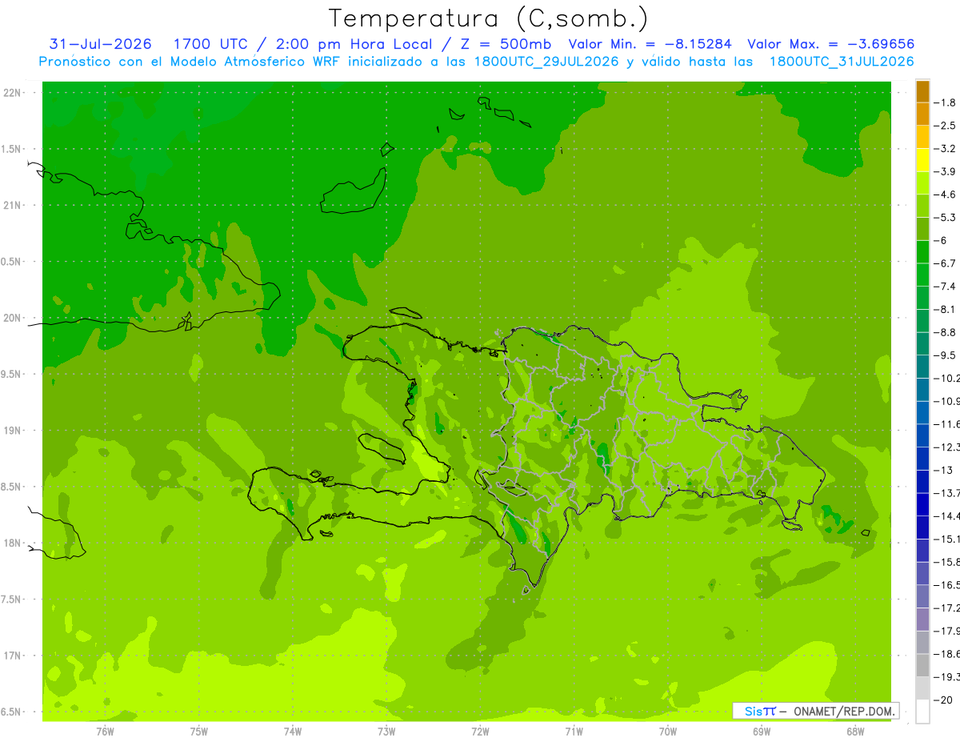Click the white colorbar segment below -20
The height and width of the screenshot is (742, 960).
tap(922, 712)
